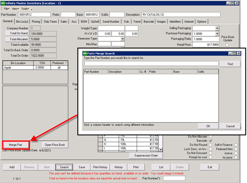Open the Tools menu

pyautogui.click(x=24, y=8)
